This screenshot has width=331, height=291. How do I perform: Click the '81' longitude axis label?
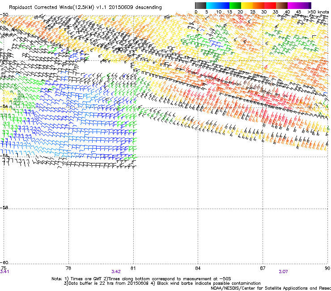point(133,268)
